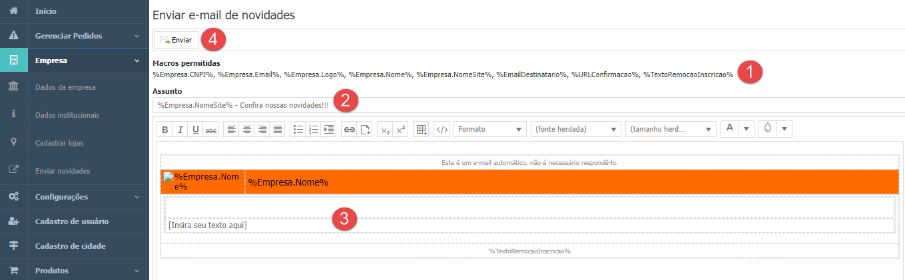Toggle bold formatting in the editor
This screenshot has width=905, height=280.
pos(164,130)
